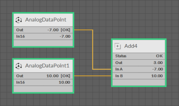
Task: Select the wire from AnalogDataPoint to In A
Action: (93, 49)
